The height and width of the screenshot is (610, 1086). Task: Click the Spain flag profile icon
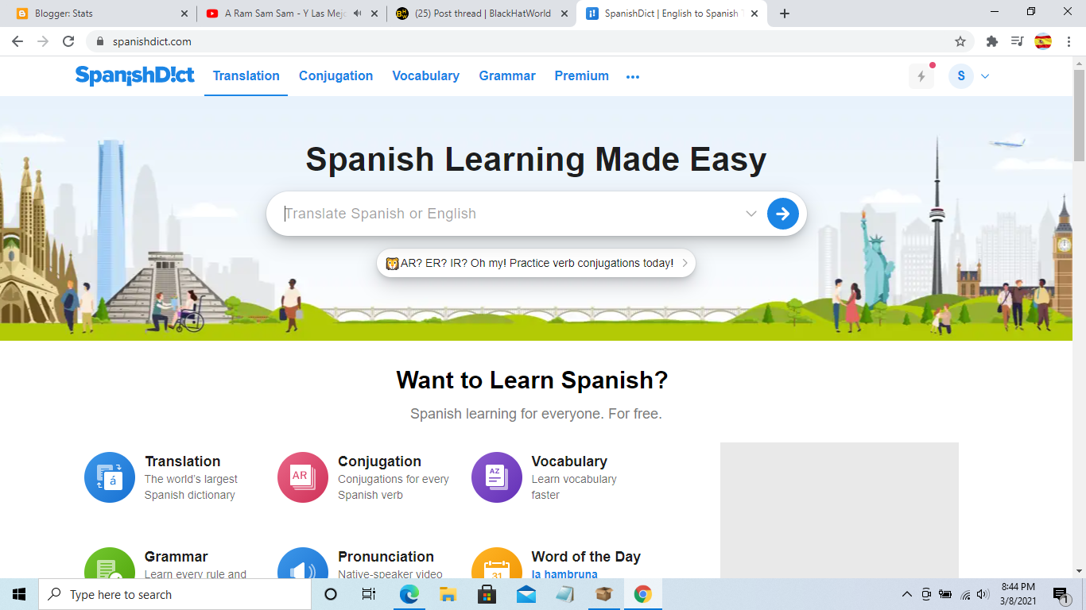(x=1043, y=41)
